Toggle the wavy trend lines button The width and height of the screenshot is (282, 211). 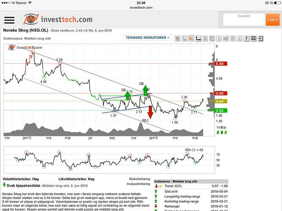point(226,38)
